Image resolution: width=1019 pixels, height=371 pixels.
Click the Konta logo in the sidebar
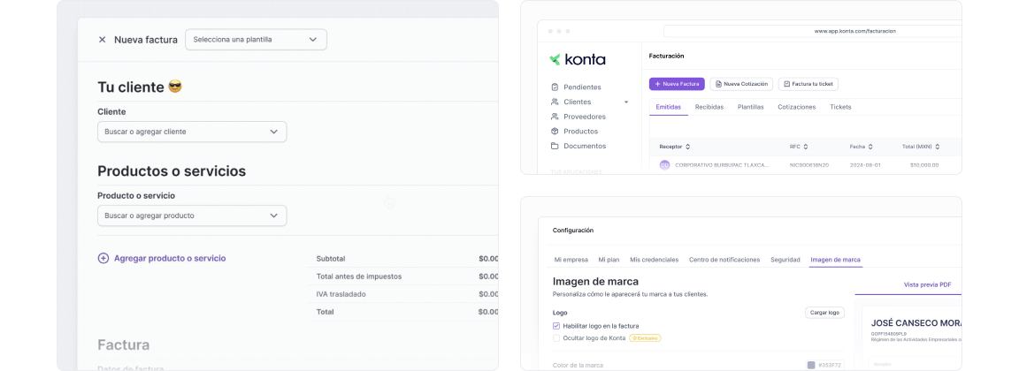pos(578,60)
